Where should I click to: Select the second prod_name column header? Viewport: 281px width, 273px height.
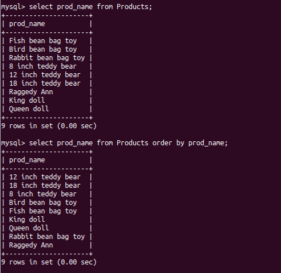(x=27, y=160)
